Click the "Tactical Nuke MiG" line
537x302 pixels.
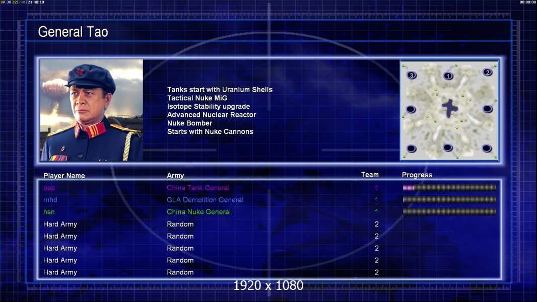point(197,98)
